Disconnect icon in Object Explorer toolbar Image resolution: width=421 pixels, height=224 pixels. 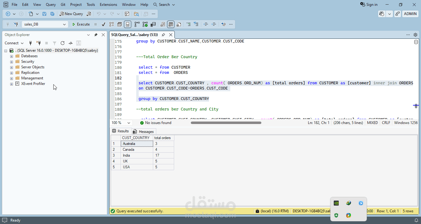point(39,43)
